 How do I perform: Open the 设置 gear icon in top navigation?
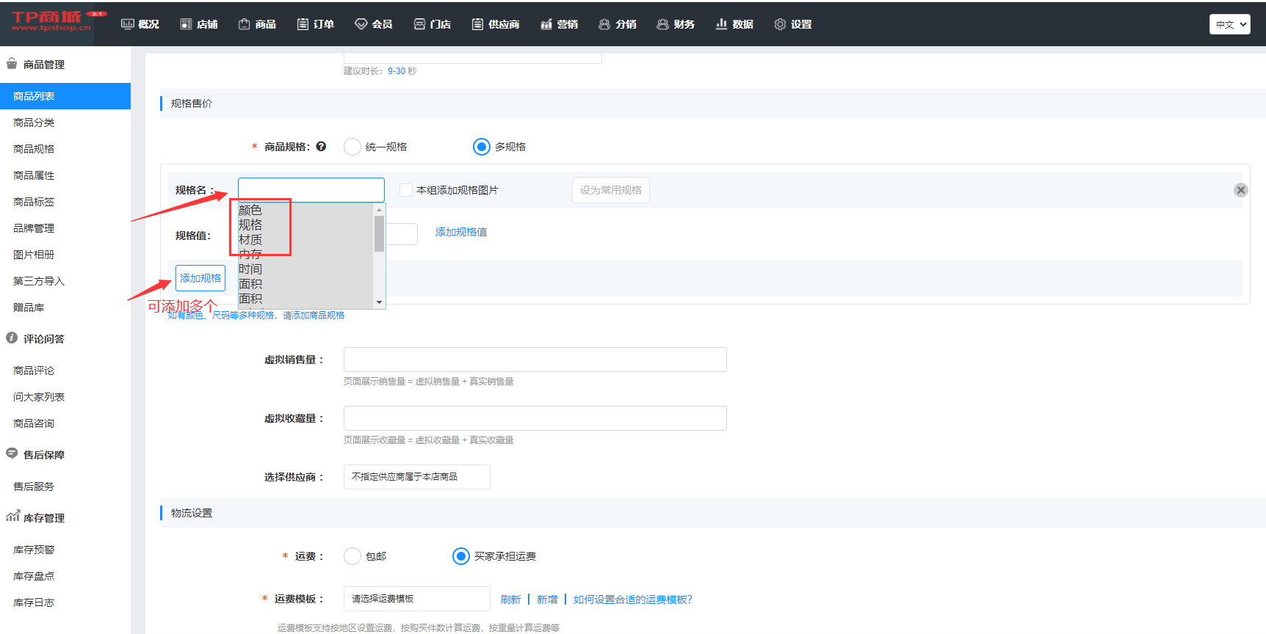[x=780, y=24]
